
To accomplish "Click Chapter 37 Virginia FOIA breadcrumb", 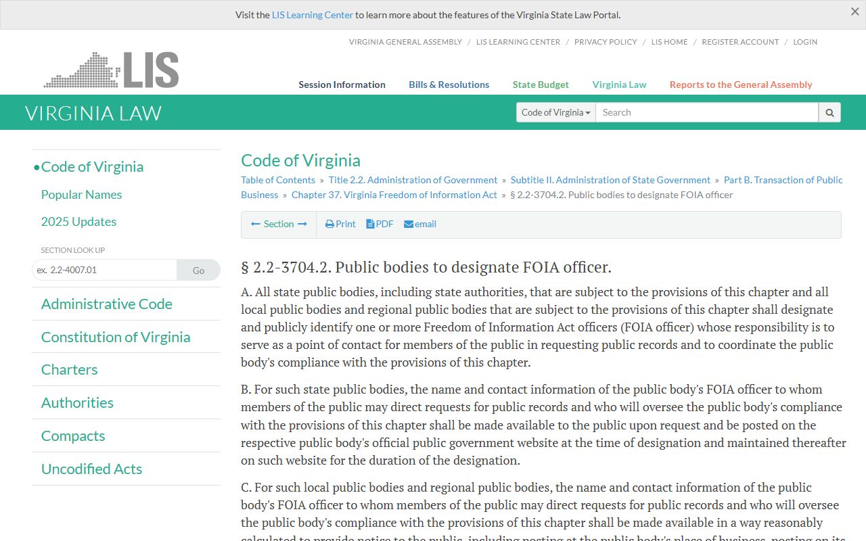I will [x=394, y=195].
